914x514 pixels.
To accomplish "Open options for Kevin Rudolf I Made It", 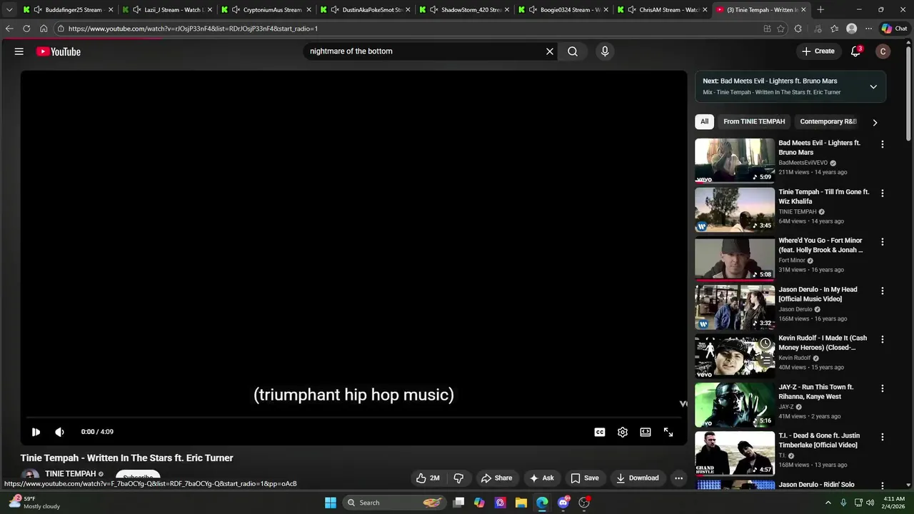I will tap(883, 339).
